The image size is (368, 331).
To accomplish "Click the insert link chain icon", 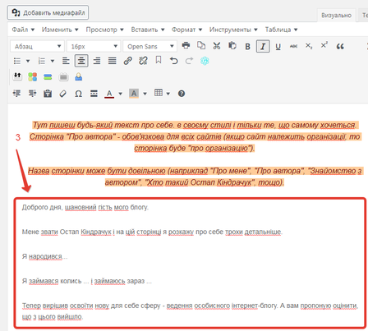I will point(127,61).
